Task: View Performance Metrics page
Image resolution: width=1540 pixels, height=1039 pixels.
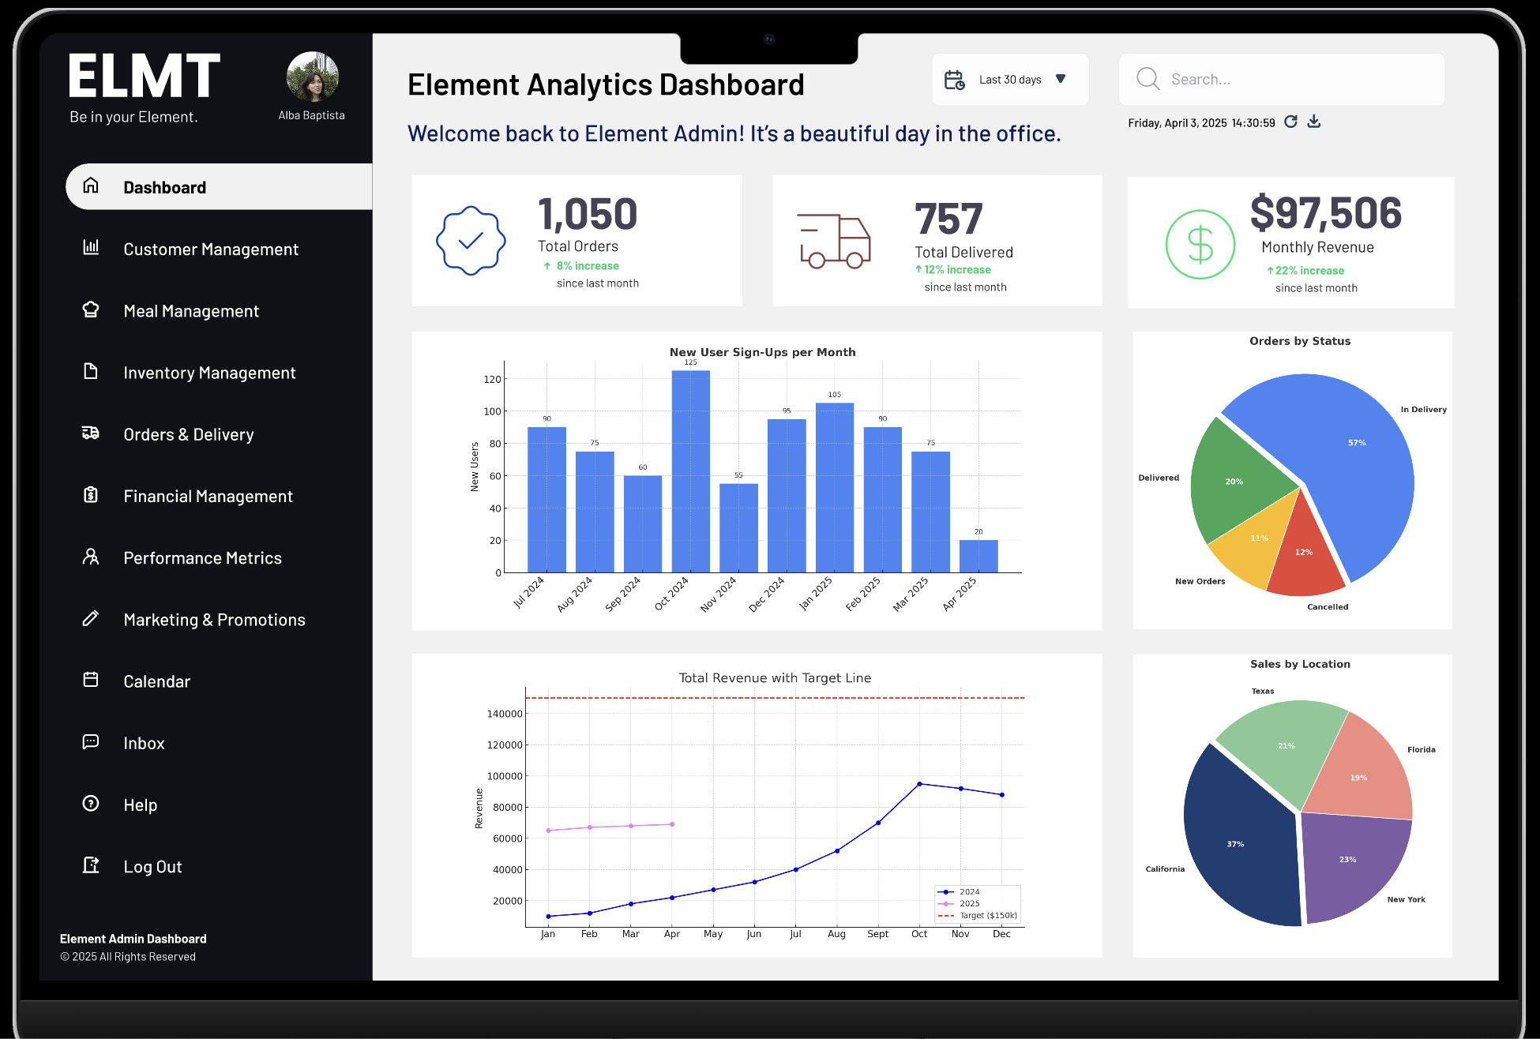Action: click(x=202, y=557)
